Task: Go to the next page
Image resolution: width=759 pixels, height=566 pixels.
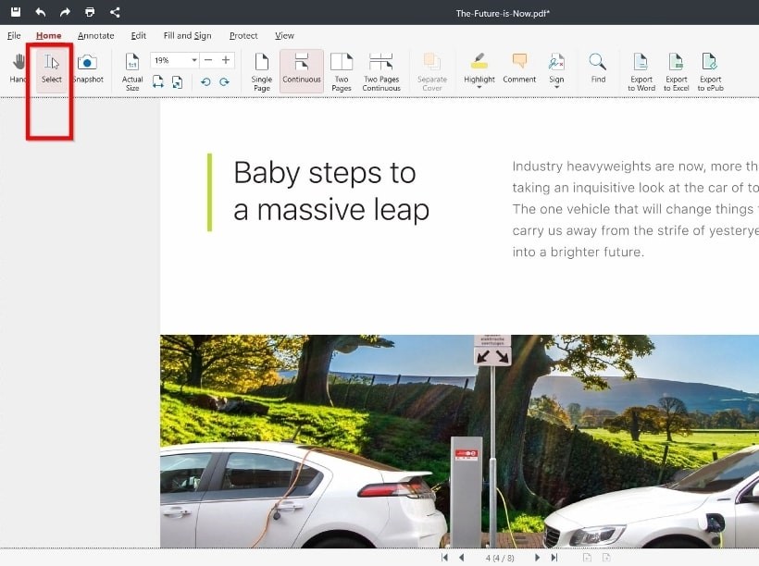Action: (x=537, y=558)
